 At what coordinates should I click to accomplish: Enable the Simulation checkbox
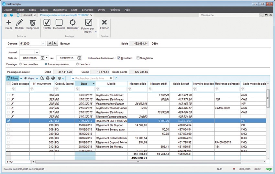click(x=138, y=58)
